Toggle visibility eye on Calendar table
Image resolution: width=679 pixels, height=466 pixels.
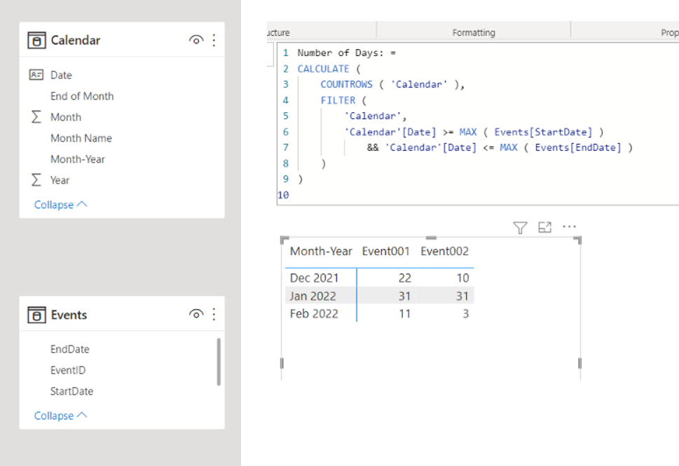(x=196, y=40)
